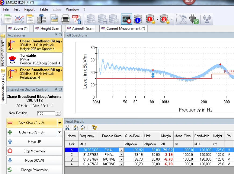
Task: Toggle pin on Accessories panel
Action: [x=56, y=35]
